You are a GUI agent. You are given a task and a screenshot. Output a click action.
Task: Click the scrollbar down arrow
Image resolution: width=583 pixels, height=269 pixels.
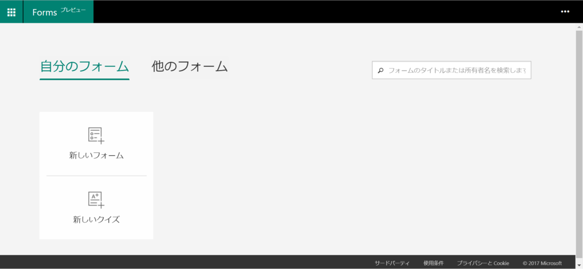coord(579,265)
